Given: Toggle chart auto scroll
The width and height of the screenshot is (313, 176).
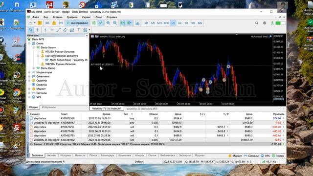Looking at the screenshot, I should (x=123, y=23).
